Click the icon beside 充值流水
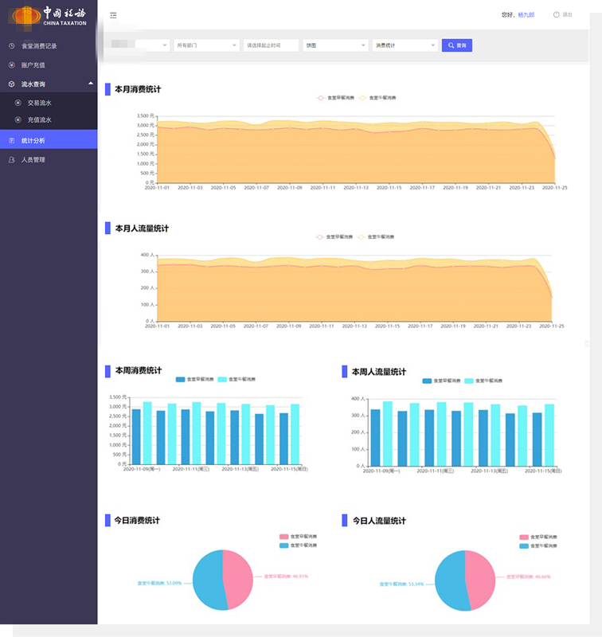Viewport: 602px width, 637px height. point(18,120)
